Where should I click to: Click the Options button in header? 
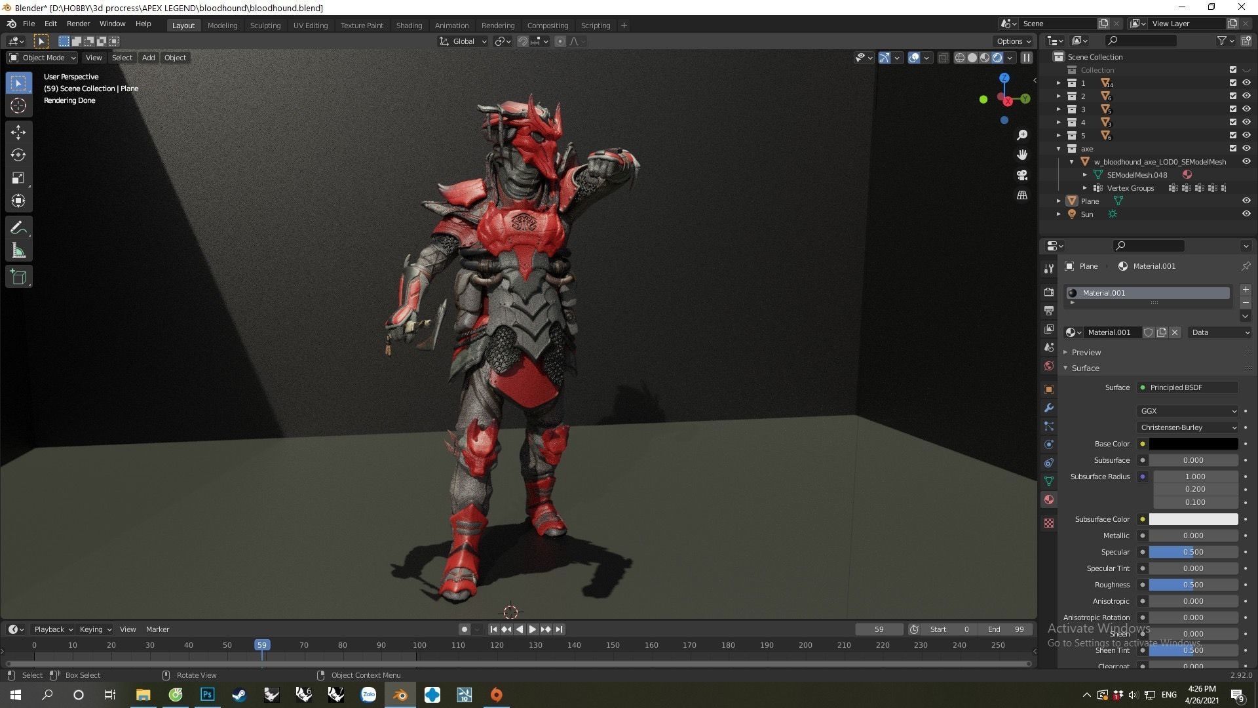(x=1014, y=41)
